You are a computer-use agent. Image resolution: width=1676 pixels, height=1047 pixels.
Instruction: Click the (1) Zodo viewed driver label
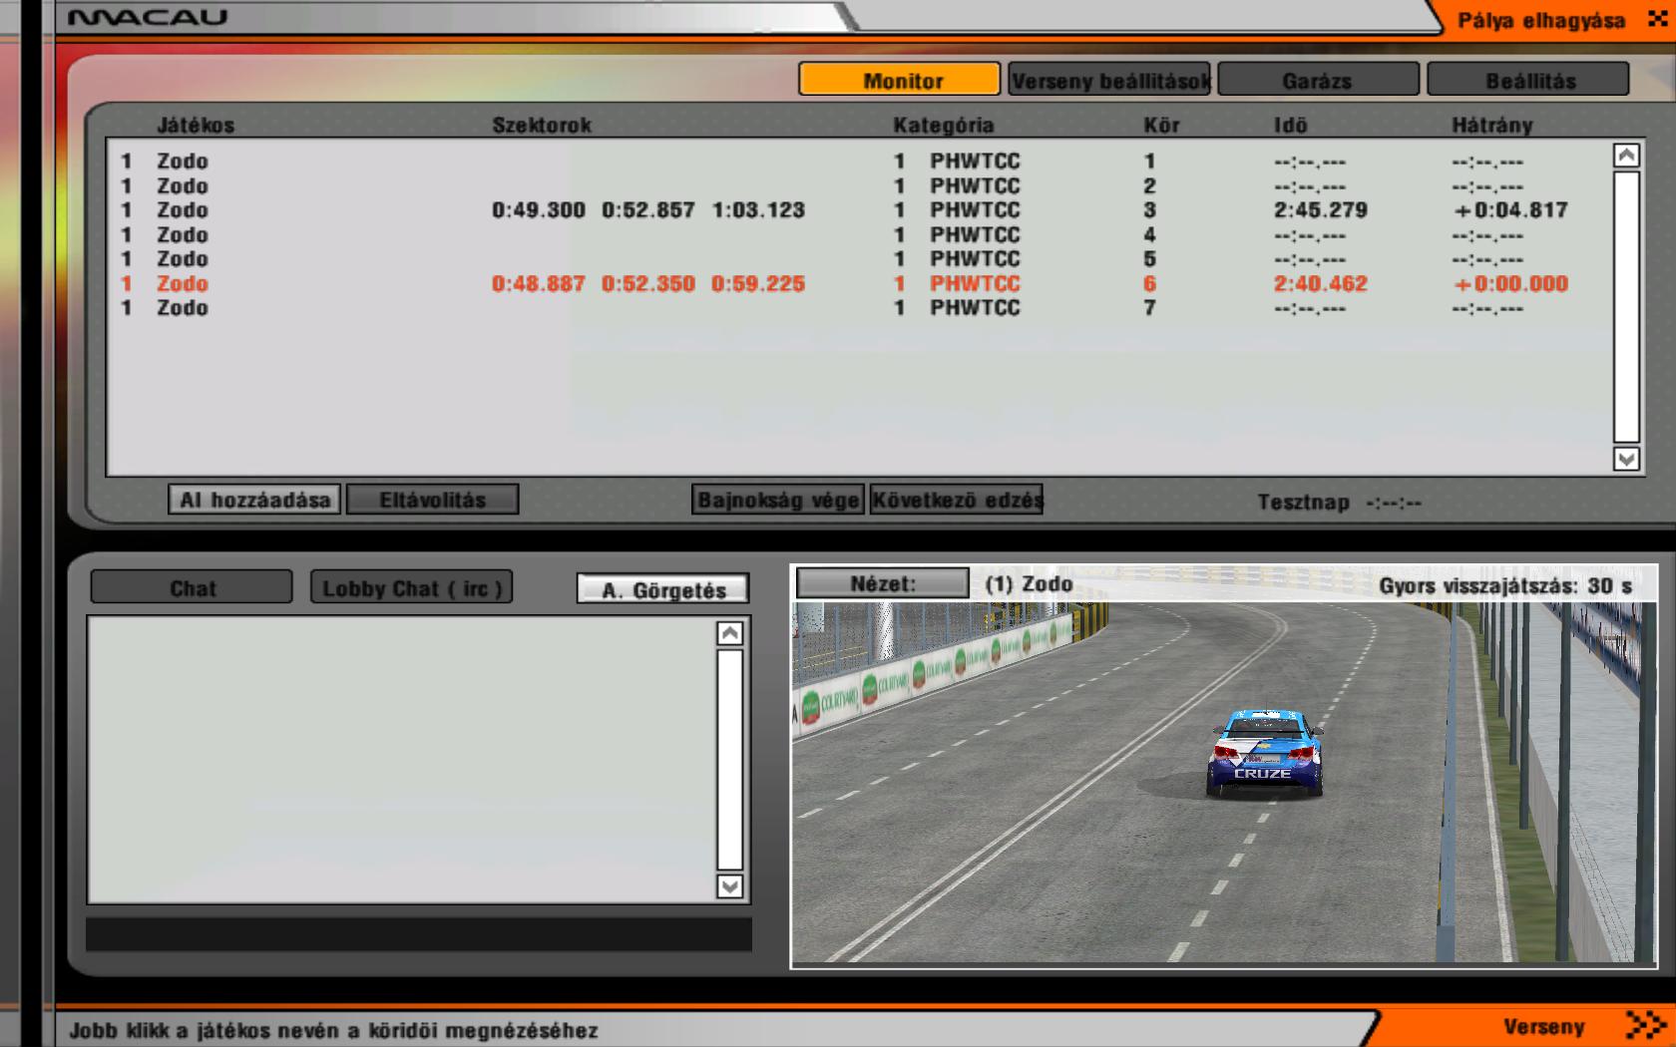[x=1029, y=583]
